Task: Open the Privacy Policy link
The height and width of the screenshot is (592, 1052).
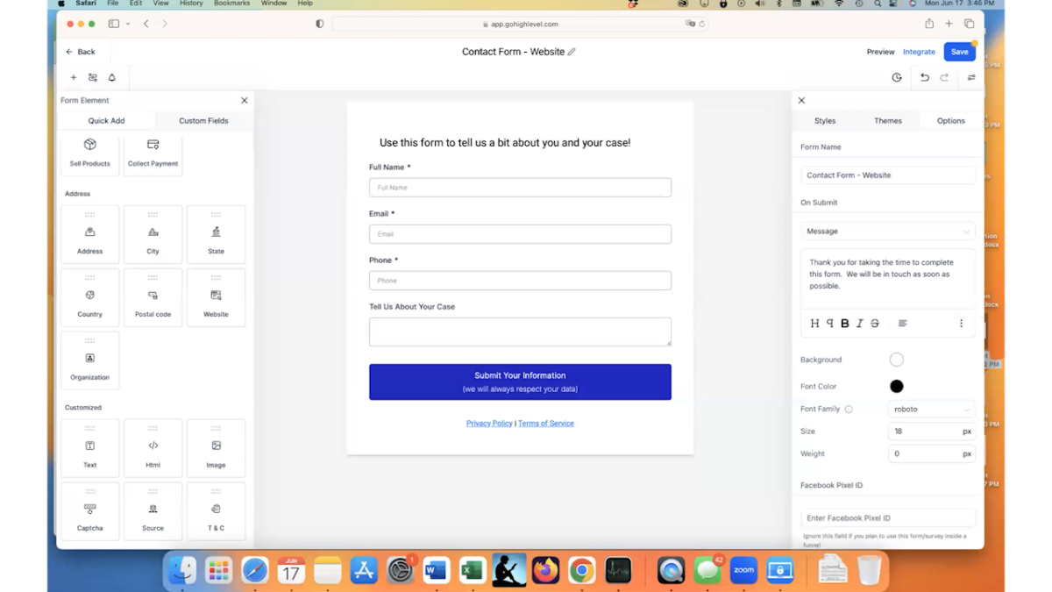Action: pos(489,423)
